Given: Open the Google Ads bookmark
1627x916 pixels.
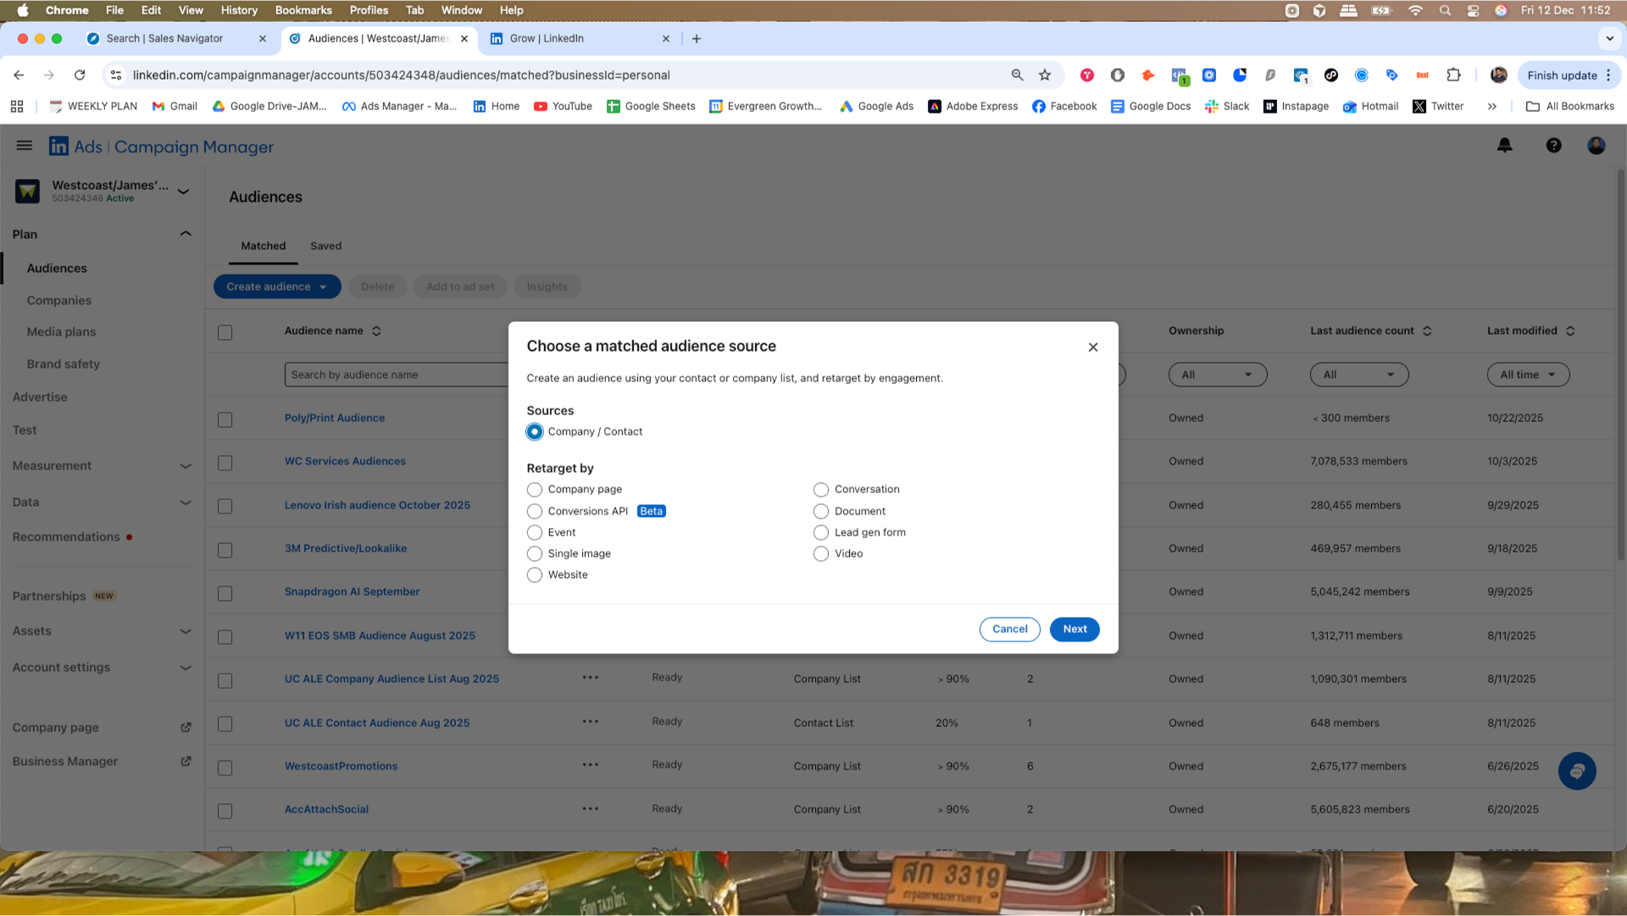Looking at the screenshot, I should click(876, 106).
